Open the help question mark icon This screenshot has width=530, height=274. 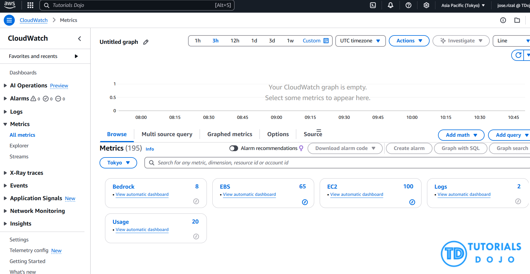[x=408, y=5]
